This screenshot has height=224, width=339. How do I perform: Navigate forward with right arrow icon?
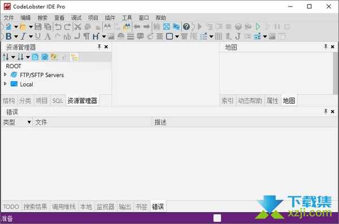tap(146, 26)
